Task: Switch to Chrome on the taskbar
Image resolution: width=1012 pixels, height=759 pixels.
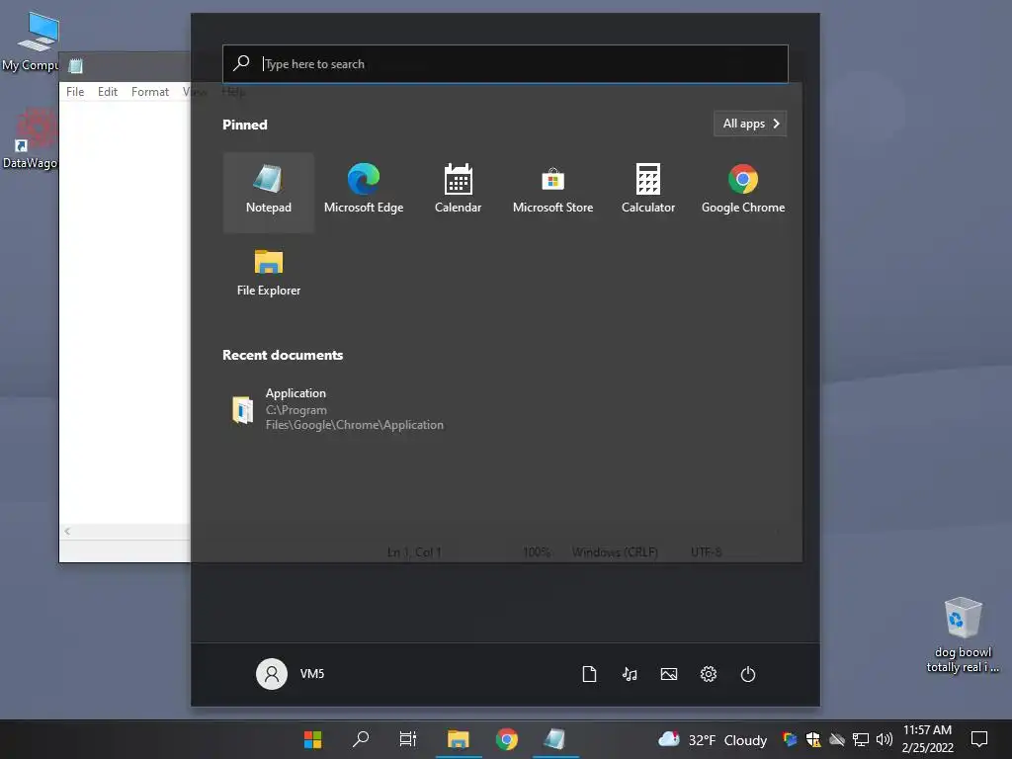Action: click(x=507, y=739)
